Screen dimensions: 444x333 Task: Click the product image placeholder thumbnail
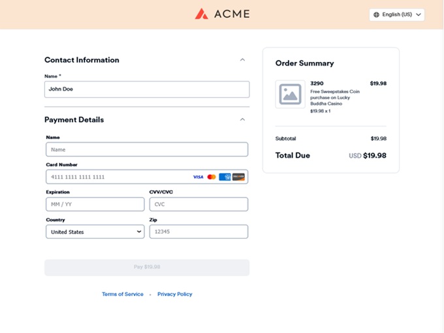point(291,94)
